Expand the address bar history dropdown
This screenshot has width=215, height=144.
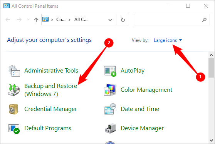pyautogui.click(x=110, y=20)
